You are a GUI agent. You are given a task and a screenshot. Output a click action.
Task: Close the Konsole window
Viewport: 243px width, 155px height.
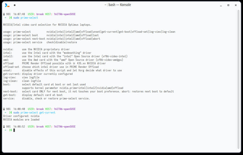click(236, 5)
